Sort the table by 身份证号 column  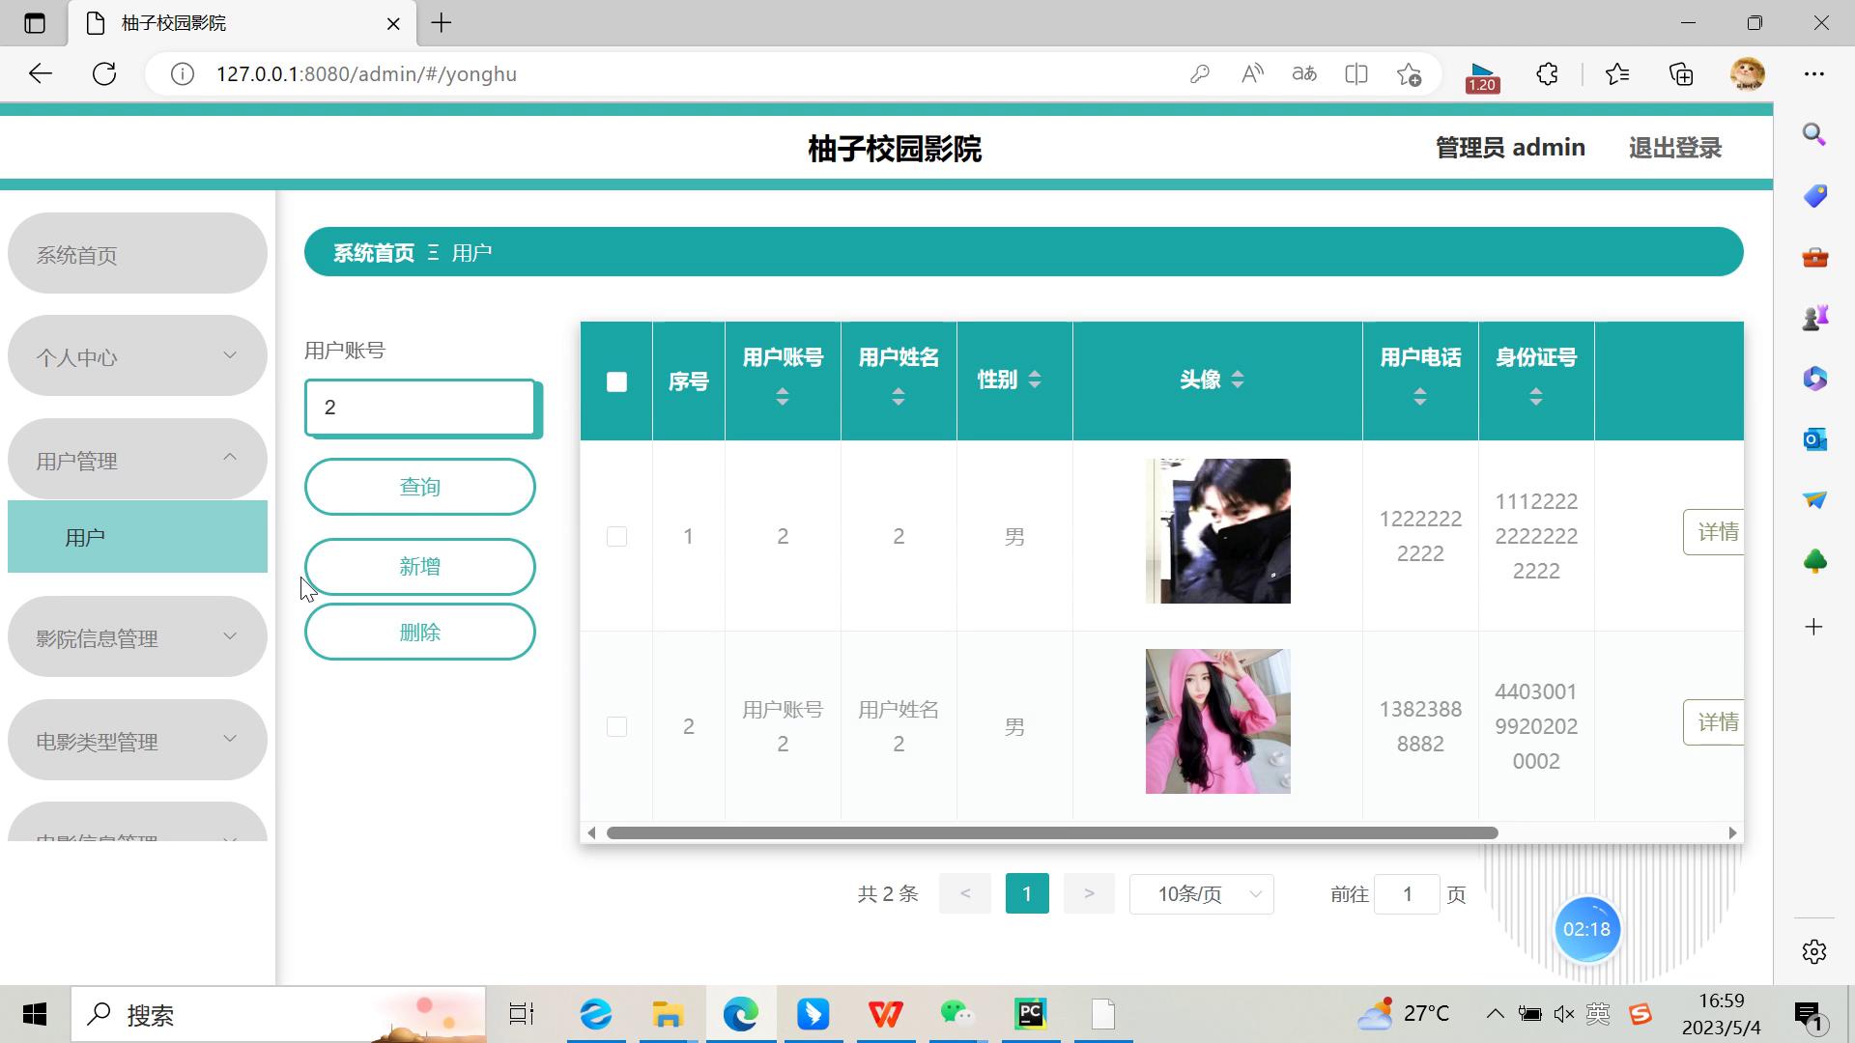coord(1536,396)
